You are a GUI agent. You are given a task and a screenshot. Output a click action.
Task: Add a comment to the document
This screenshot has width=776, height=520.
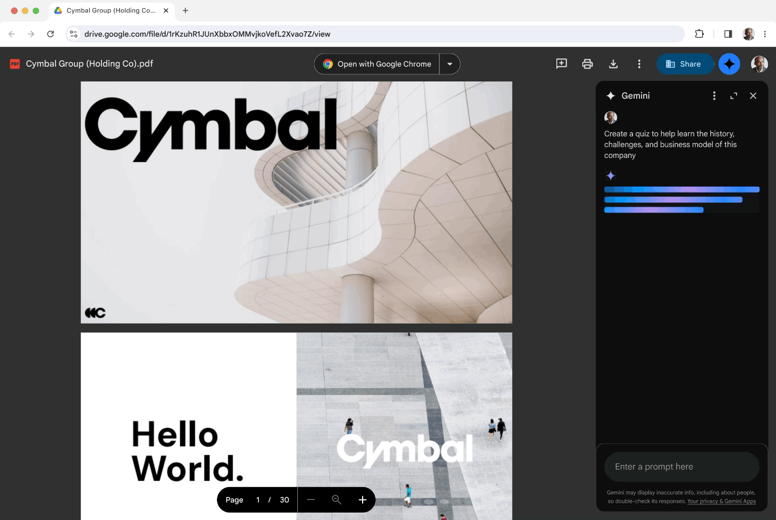561,64
